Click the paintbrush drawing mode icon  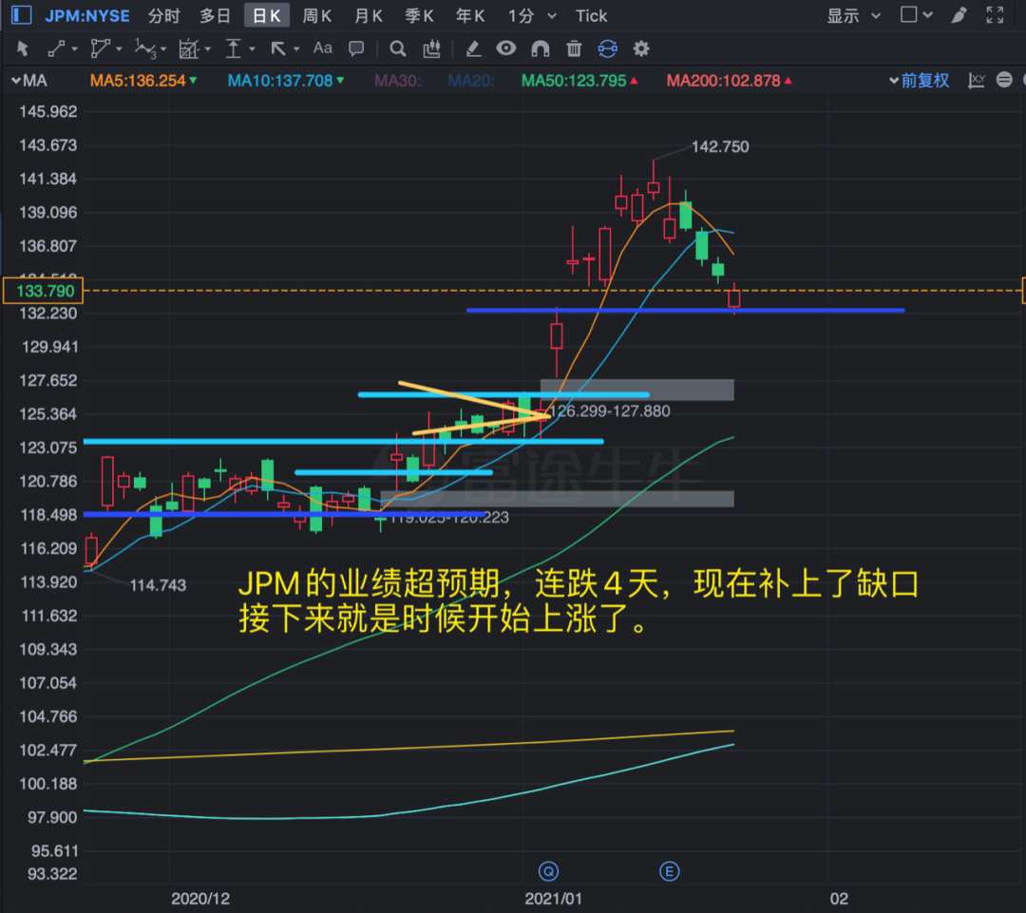[959, 15]
